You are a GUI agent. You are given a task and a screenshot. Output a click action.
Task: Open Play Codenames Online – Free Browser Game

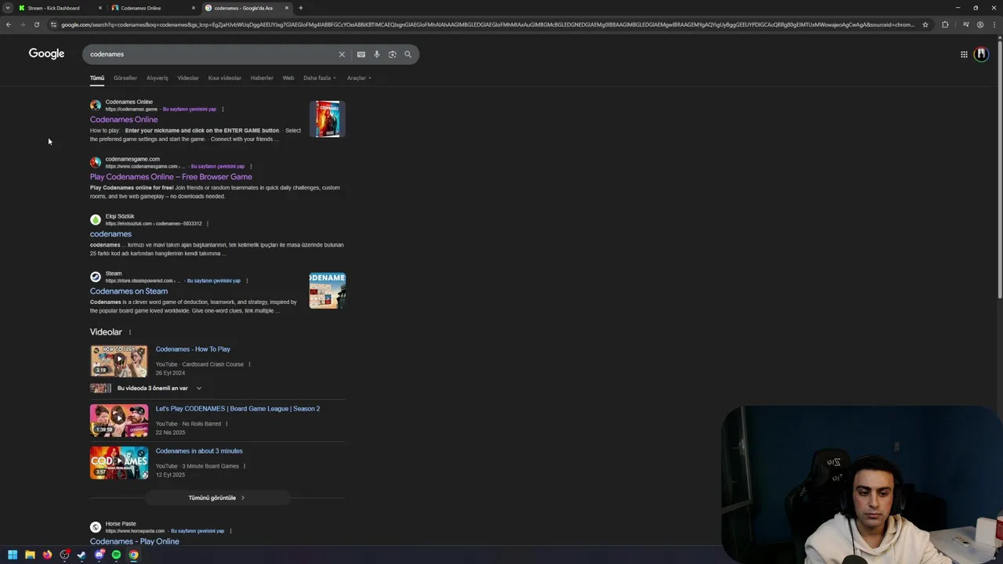(x=171, y=177)
